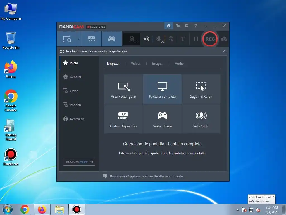
Task: Click the pause recording button
Action: (x=196, y=39)
